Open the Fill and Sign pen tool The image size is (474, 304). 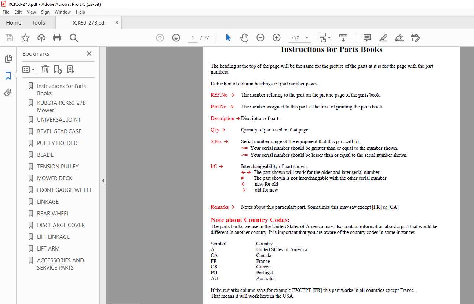click(399, 38)
